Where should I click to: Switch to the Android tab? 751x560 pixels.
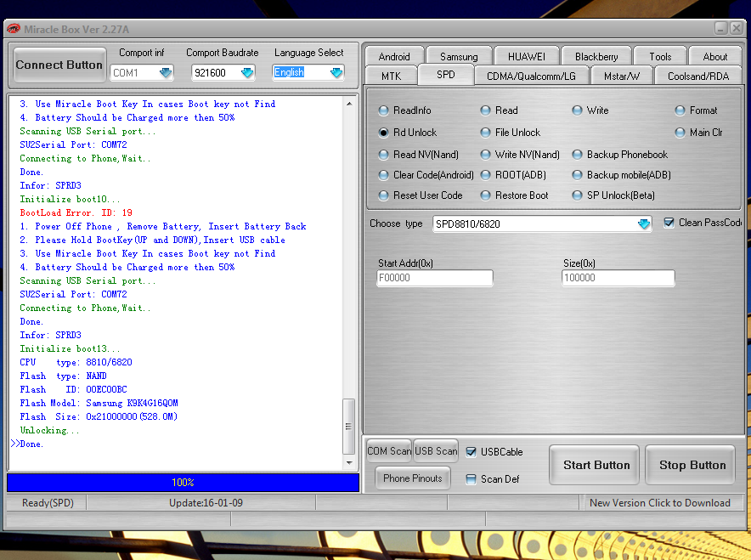tap(394, 56)
